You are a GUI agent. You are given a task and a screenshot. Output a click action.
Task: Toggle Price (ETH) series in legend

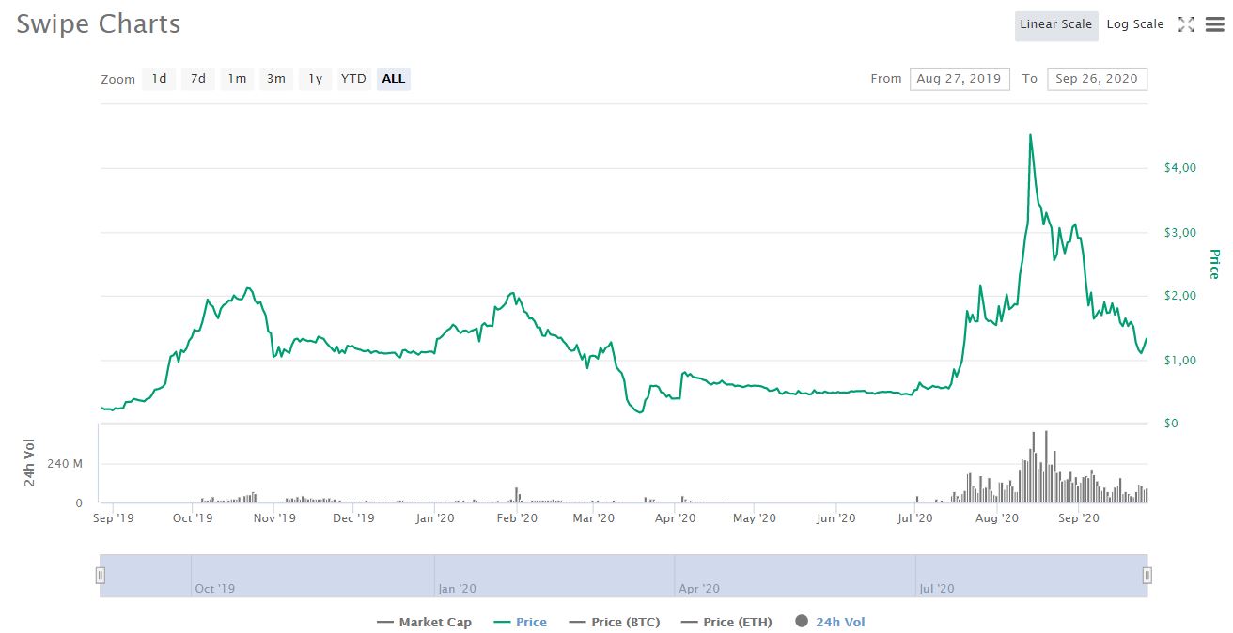(x=726, y=622)
